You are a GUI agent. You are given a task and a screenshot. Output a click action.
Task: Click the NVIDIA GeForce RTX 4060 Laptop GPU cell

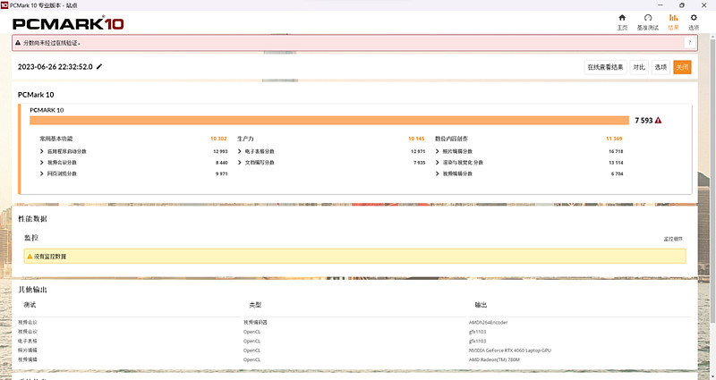[x=510, y=350]
